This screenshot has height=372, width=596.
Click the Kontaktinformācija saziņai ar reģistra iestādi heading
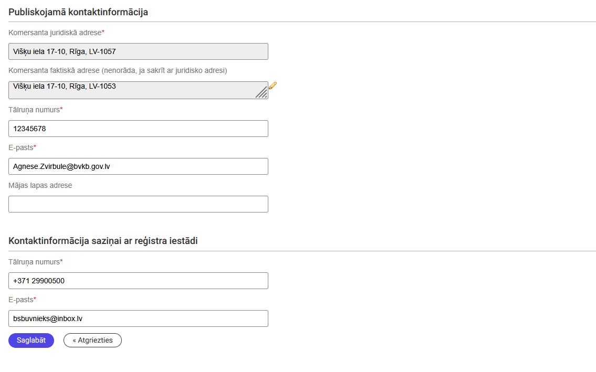click(103, 241)
